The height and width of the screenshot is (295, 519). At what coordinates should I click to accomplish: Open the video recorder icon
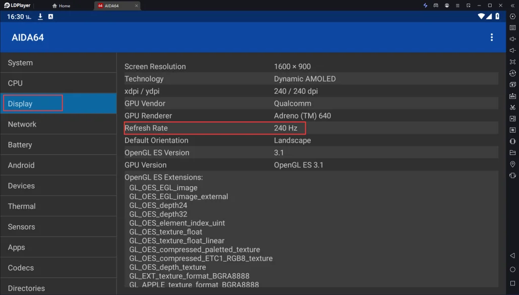pyautogui.click(x=512, y=118)
